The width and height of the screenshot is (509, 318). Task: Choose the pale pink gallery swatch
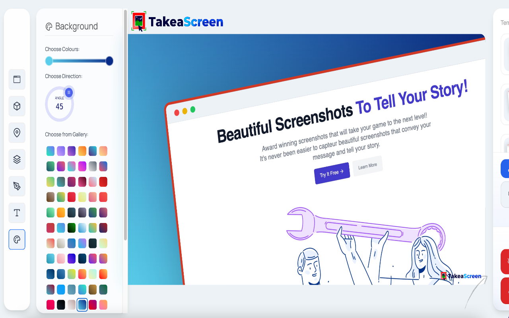point(61,258)
